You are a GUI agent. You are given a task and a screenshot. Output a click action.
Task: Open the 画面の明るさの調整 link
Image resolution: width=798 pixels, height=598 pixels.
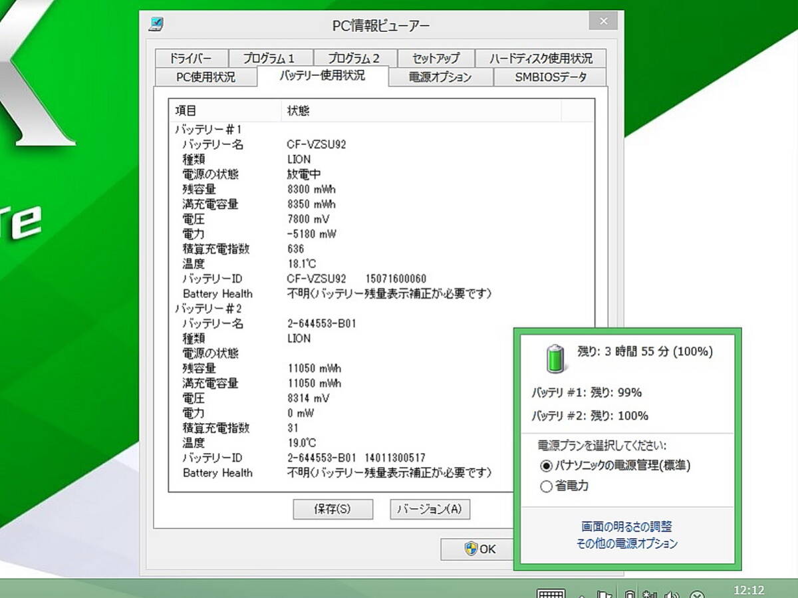point(626,527)
